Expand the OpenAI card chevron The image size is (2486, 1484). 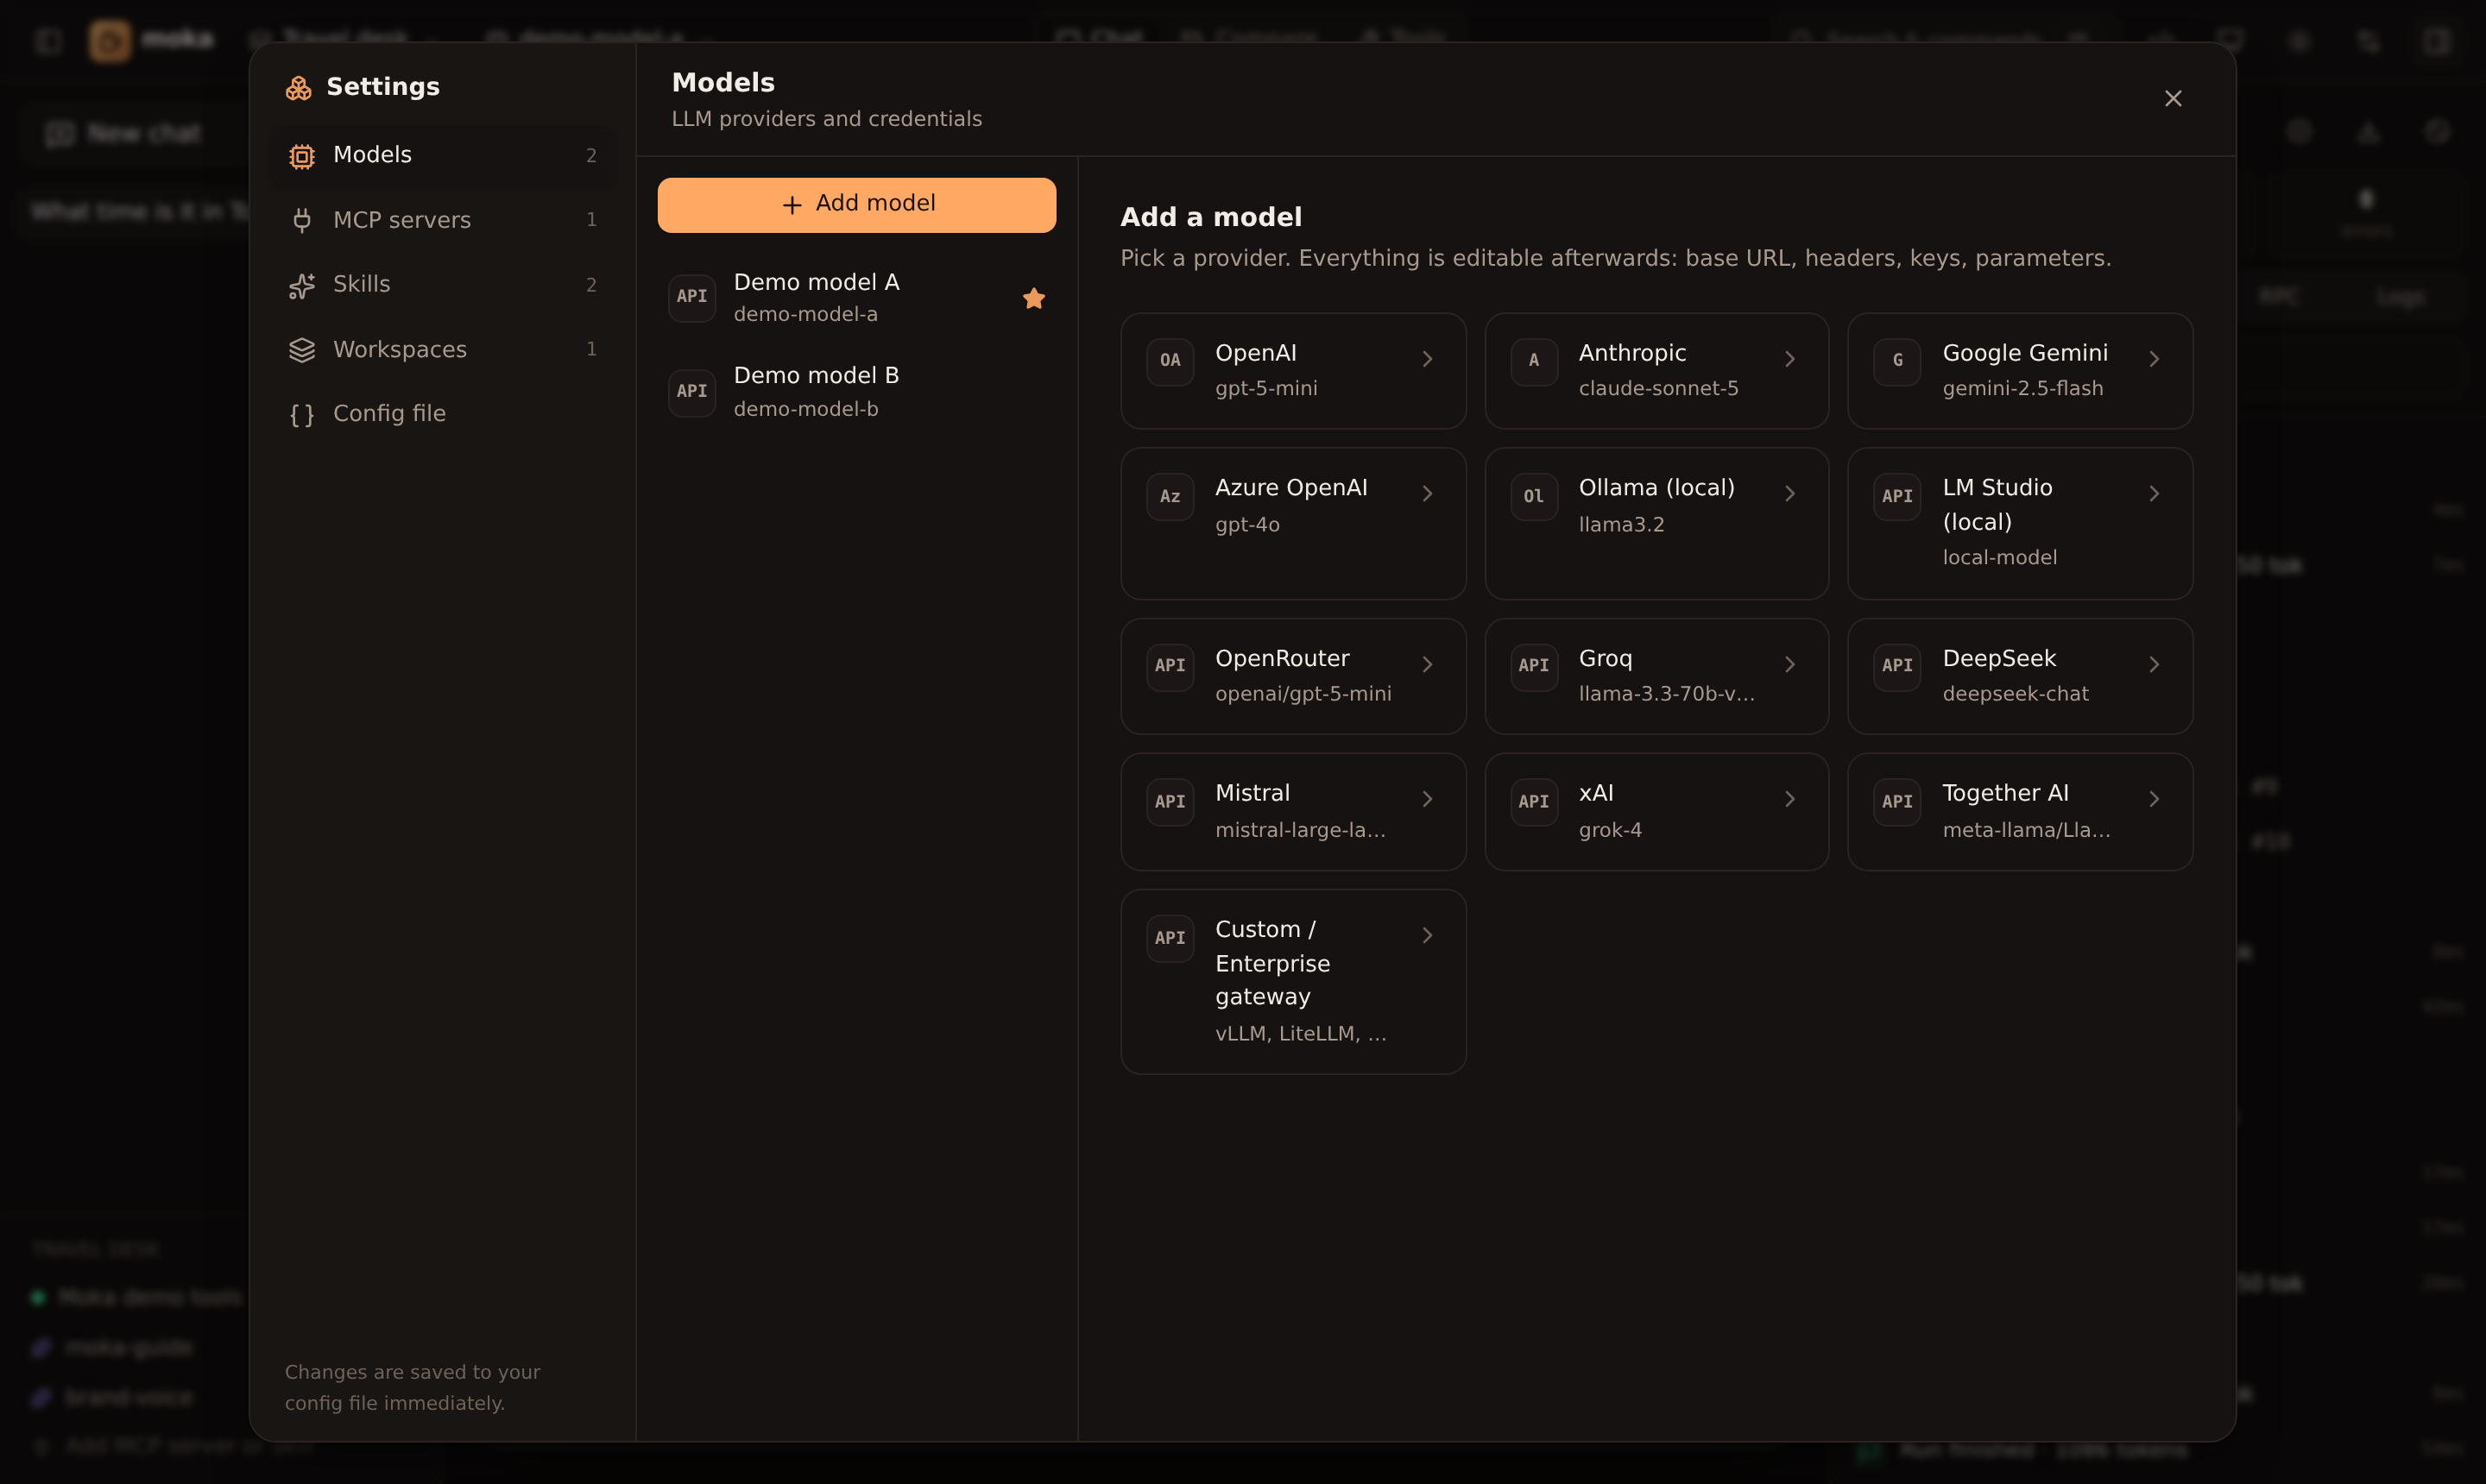click(x=1428, y=359)
